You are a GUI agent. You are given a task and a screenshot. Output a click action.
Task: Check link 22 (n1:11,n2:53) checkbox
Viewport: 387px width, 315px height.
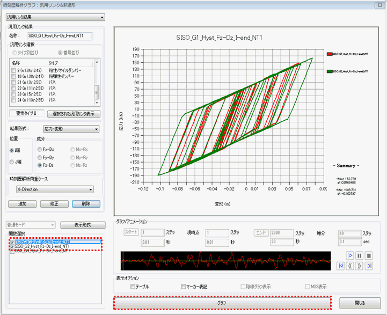(13, 88)
